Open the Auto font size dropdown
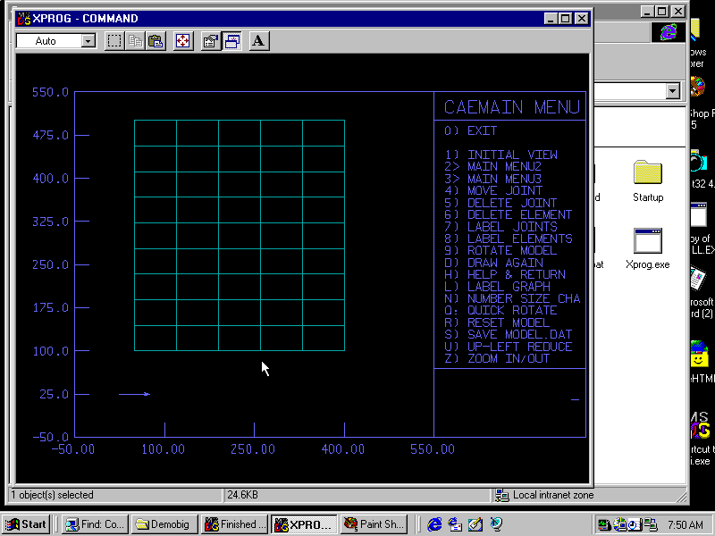This screenshot has height=536, width=715. coord(88,41)
